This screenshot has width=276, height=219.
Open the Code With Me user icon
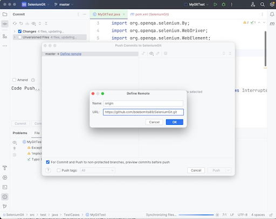click(253, 4)
